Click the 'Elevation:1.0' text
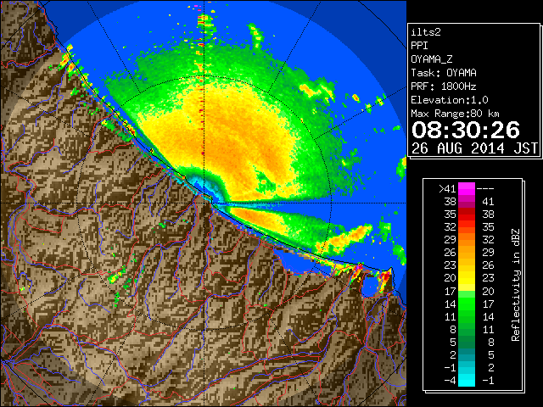 (x=450, y=100)
